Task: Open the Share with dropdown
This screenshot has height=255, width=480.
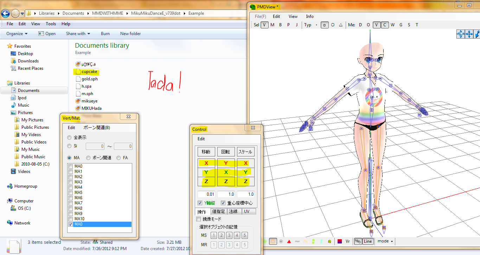Action: coord(78,34)
